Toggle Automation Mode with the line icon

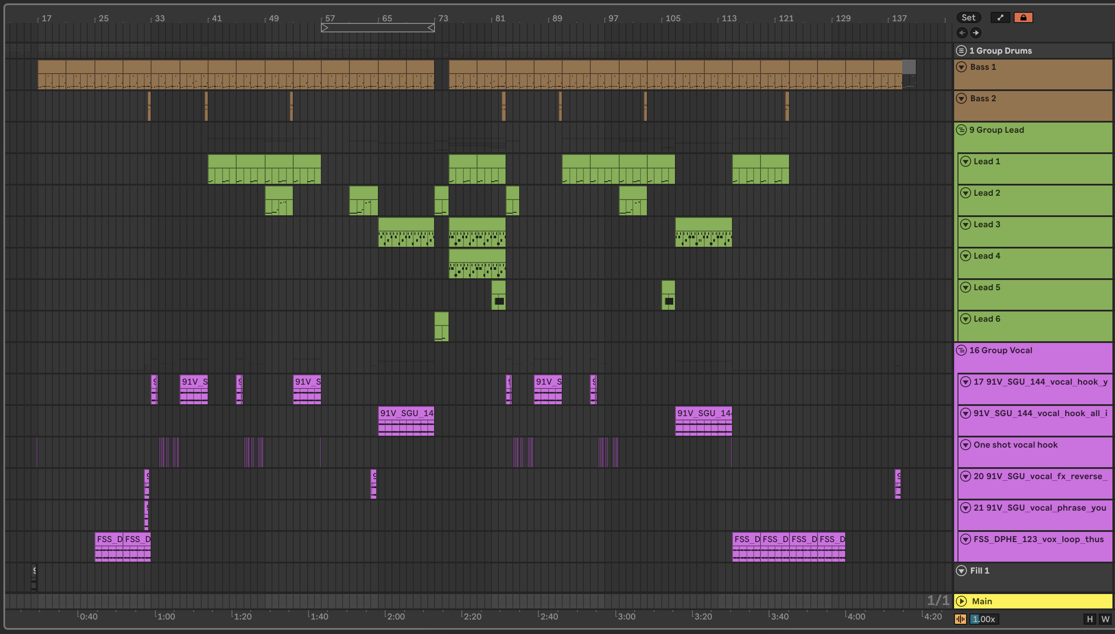(x=1000, y=17)
